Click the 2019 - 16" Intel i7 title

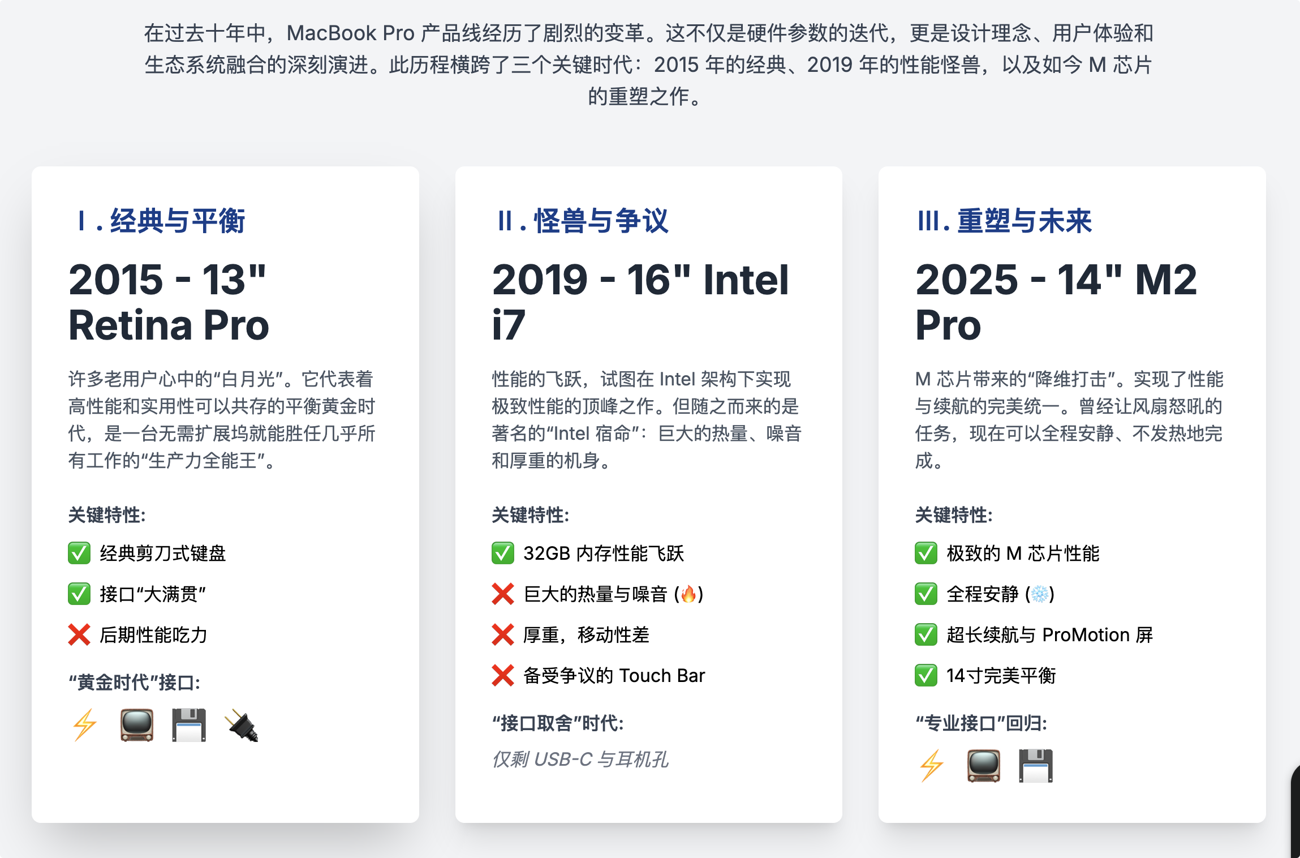[x=639, y=302]
